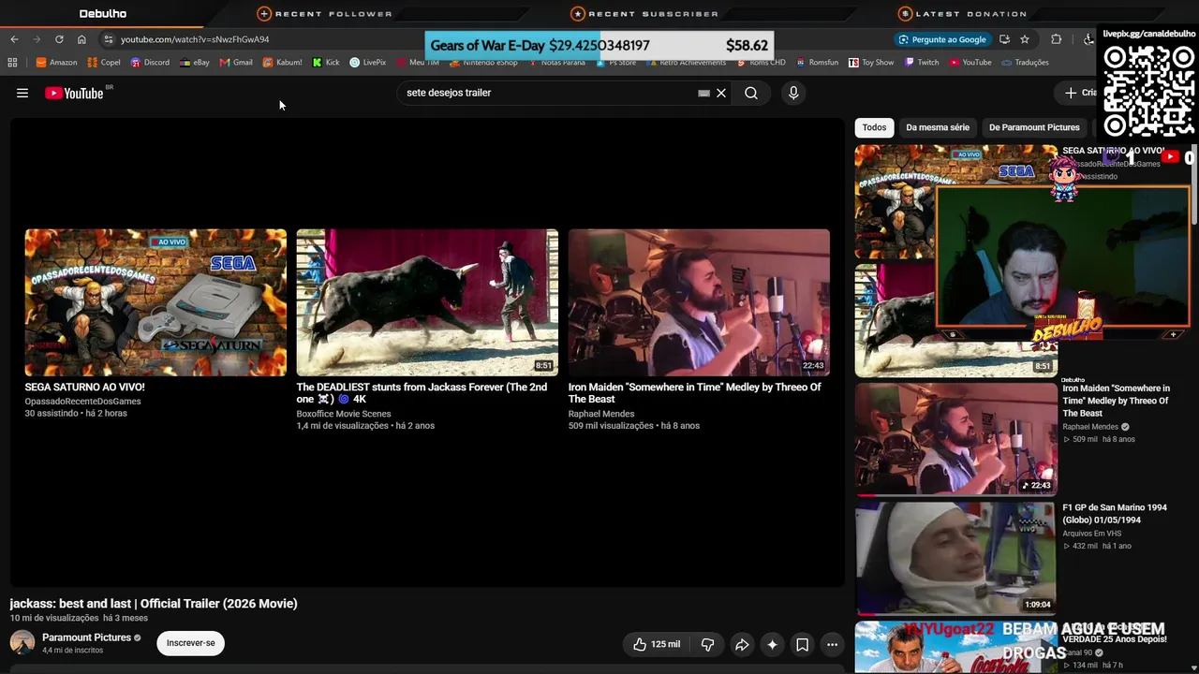Screen dimensions: 1199x674
Task: Open the sparkle Ask icon below the video
Action: click(772, 644)
